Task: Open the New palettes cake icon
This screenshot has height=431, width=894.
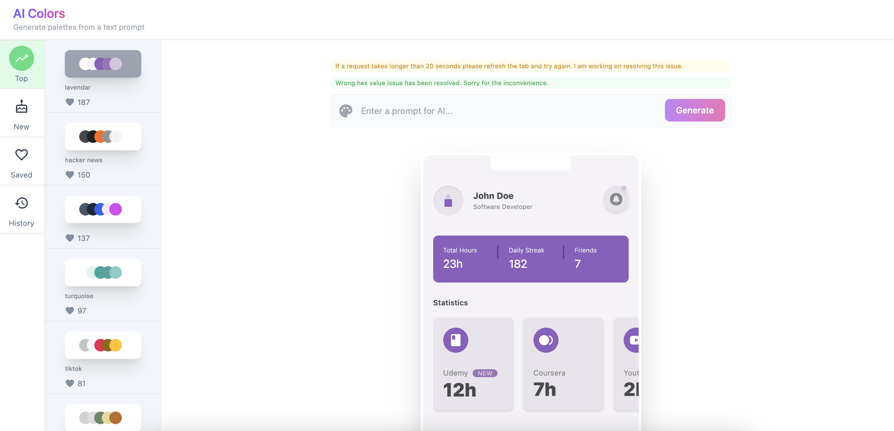Action: pos(22,107)
